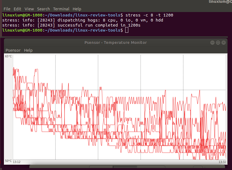
Task: Close the Psensor Temperature Monitor window
Action: pyautogui.click(x=224, y=42)
